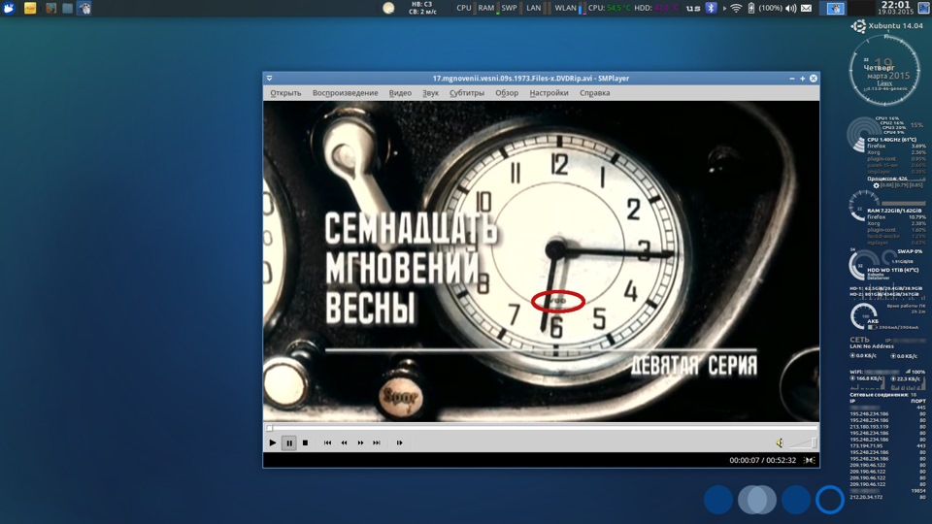Open the Видео menu
The height and width of the screenshot is (524, 932).
click(x=400, y=93)
